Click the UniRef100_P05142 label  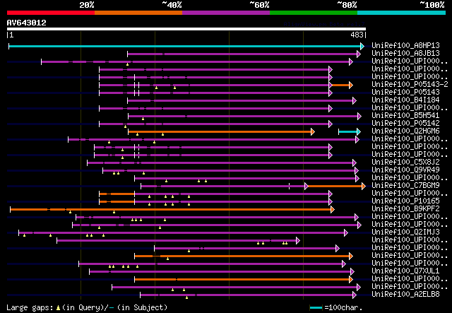pyautogui.click(x=405, y=123)
